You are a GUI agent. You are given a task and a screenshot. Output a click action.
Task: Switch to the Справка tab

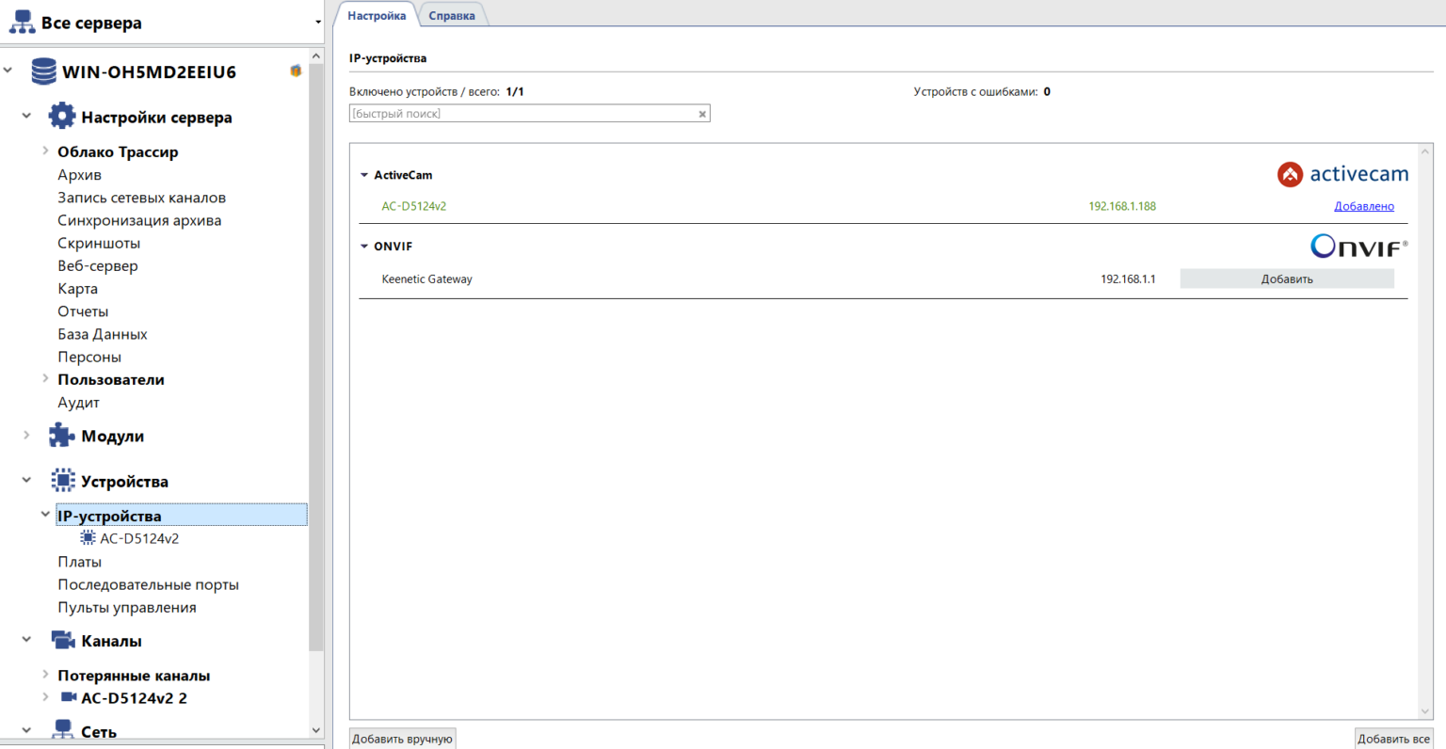[452, 15]
